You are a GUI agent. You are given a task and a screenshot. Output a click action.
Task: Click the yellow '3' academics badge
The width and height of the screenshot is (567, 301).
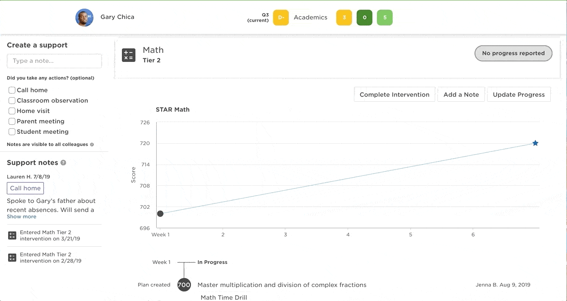344,17
